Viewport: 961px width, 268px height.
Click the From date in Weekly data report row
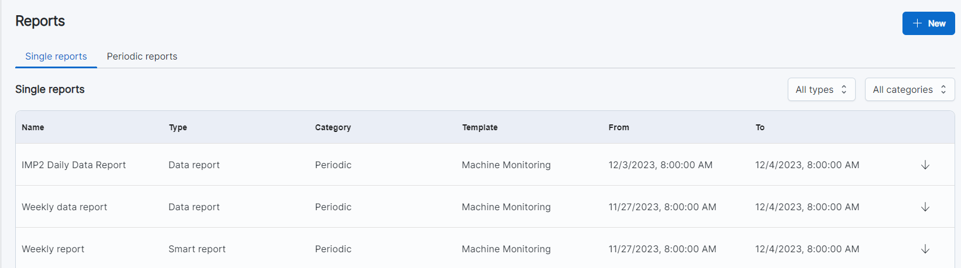(663, 207)
